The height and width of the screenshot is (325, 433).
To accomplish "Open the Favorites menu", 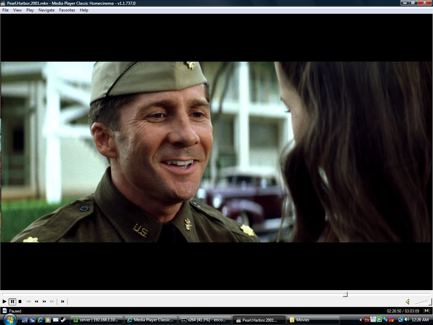I will click(x=67, y=10).
